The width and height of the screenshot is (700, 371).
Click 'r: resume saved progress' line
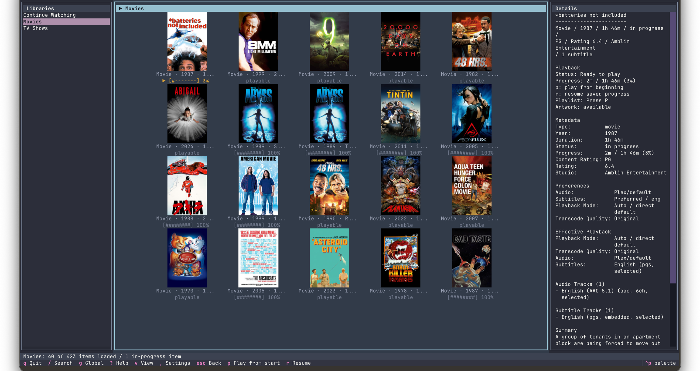click(x=592, y=94)
